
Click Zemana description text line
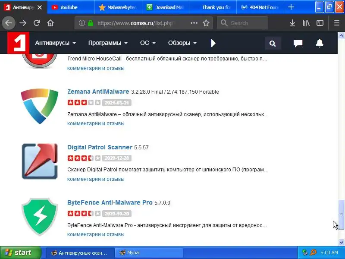click(x=168, y=114)
